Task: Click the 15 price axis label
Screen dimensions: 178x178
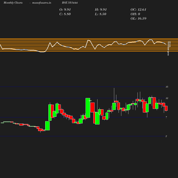Action: click(167, 87)
